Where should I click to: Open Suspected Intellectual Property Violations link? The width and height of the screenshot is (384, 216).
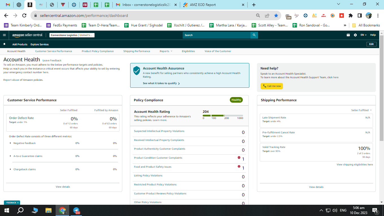[x=159, y=131]
